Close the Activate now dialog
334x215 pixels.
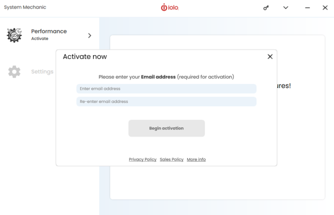pyautogui.click(x=270, y=57)
